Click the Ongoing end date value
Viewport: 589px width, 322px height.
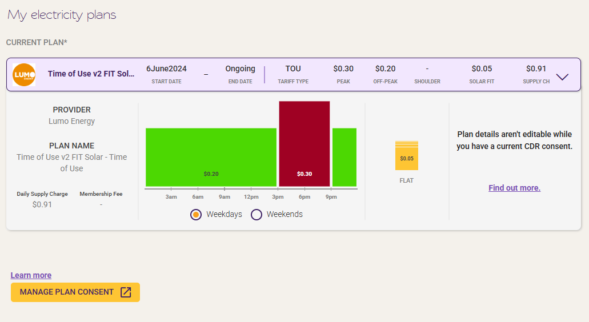241,69
